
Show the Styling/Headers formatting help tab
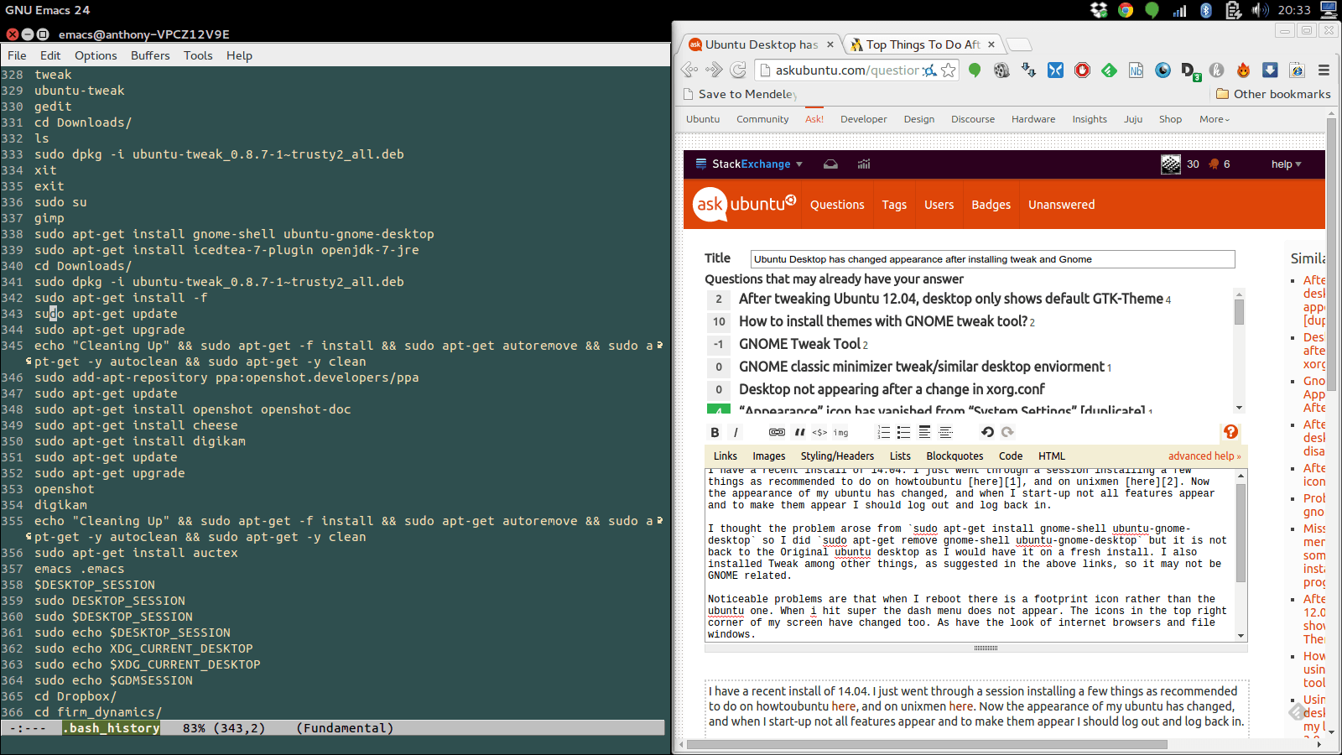pos(837,456)
